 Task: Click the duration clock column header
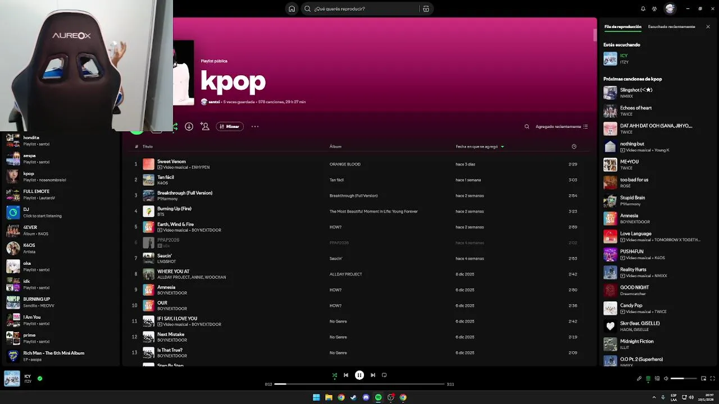[574, 146]
